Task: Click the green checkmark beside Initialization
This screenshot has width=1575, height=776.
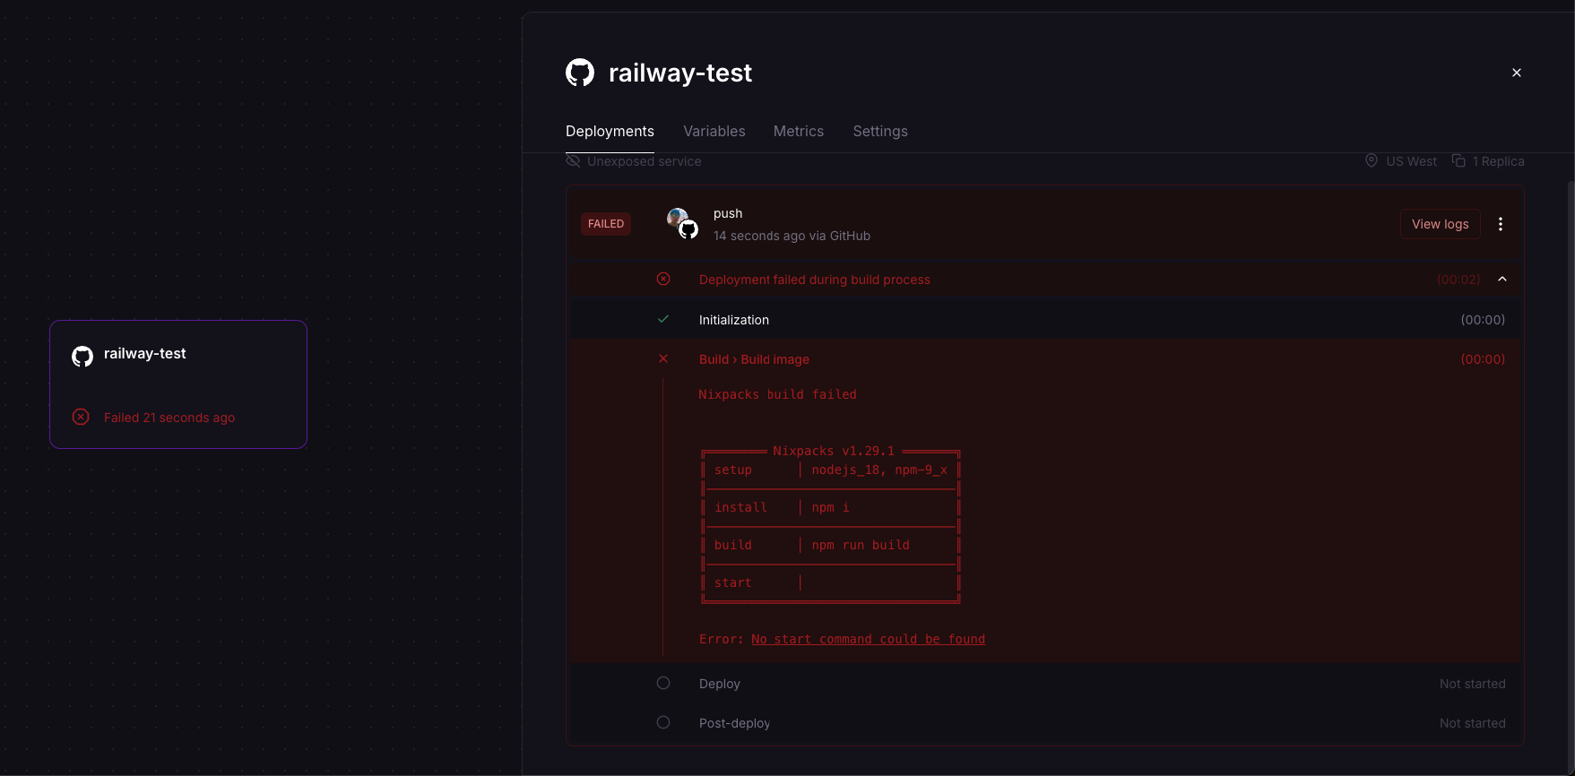Action: tap(663, 319)
